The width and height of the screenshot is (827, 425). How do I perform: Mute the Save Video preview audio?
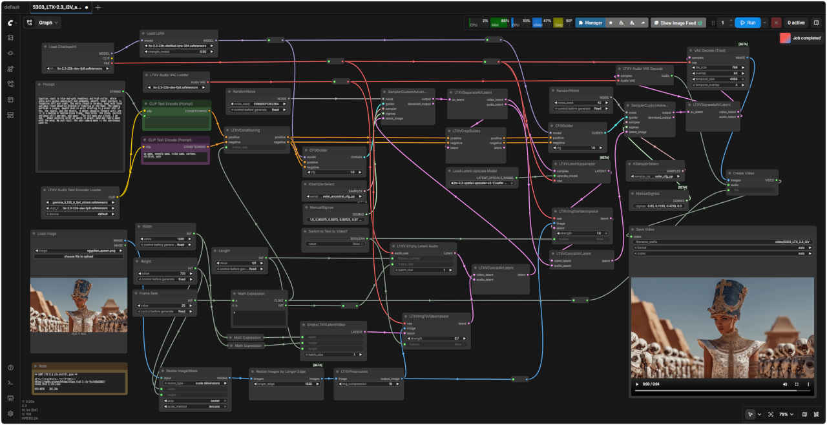(785, 384)
